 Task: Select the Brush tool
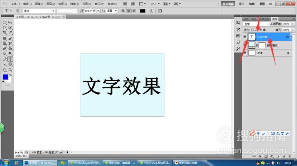pos(10,39)
